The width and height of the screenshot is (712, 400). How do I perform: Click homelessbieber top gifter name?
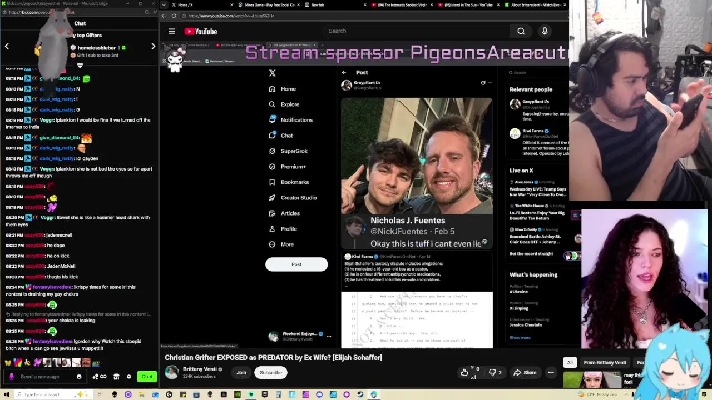click(97, 48)
